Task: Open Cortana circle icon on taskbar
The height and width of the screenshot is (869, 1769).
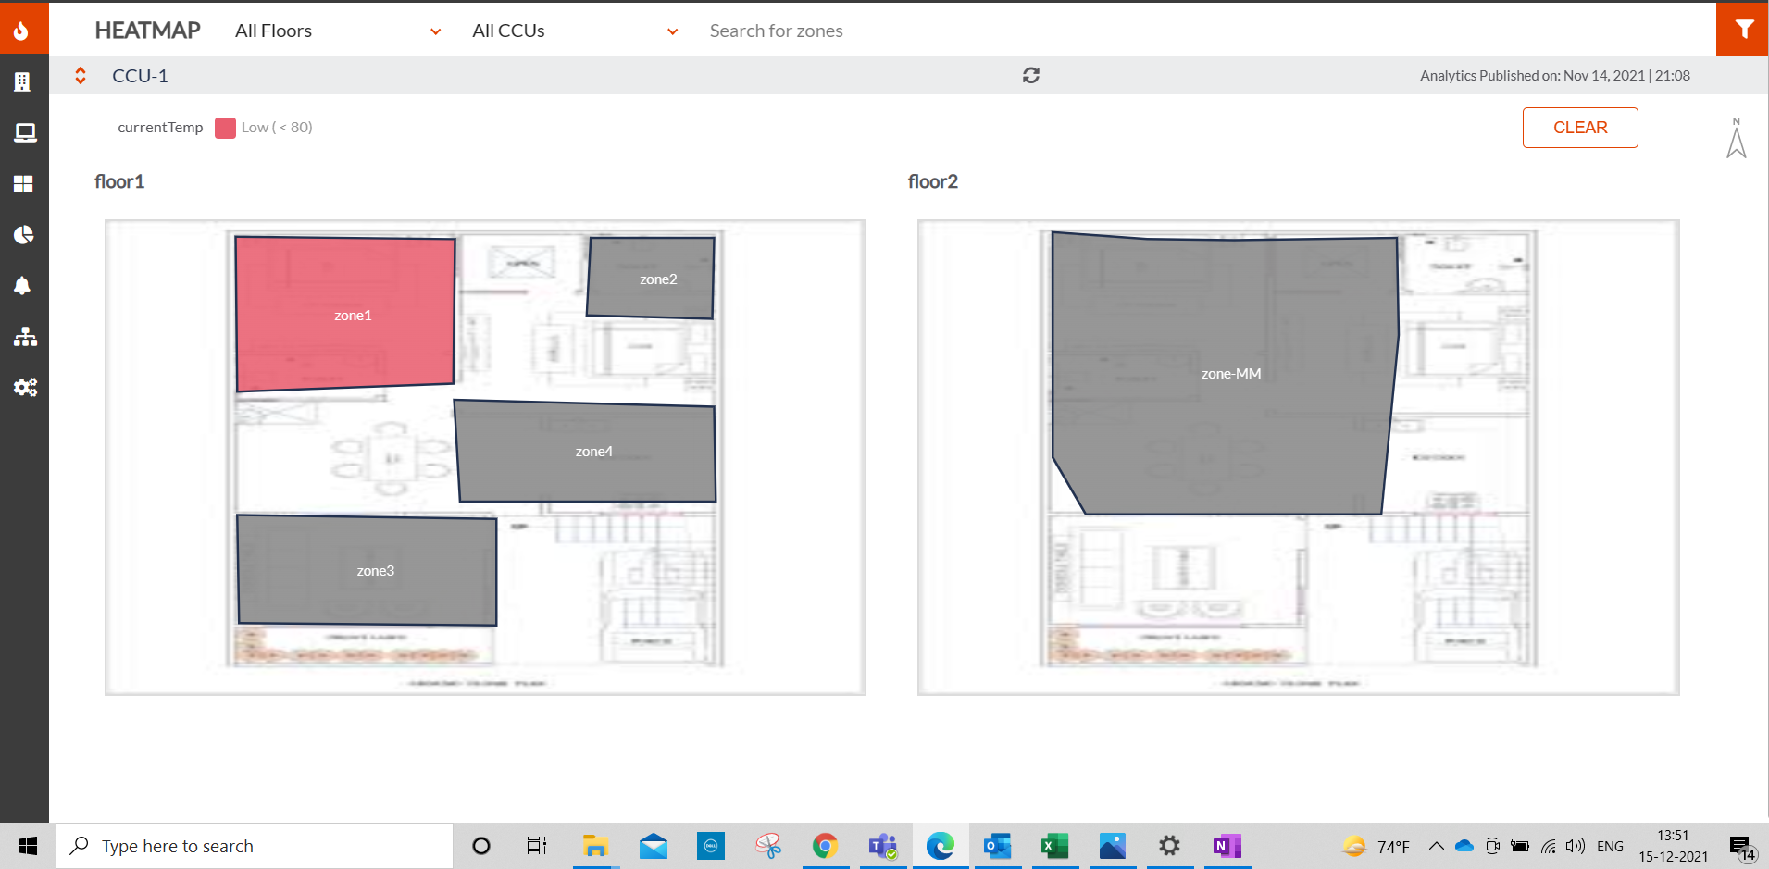Action: click(481, 846)
